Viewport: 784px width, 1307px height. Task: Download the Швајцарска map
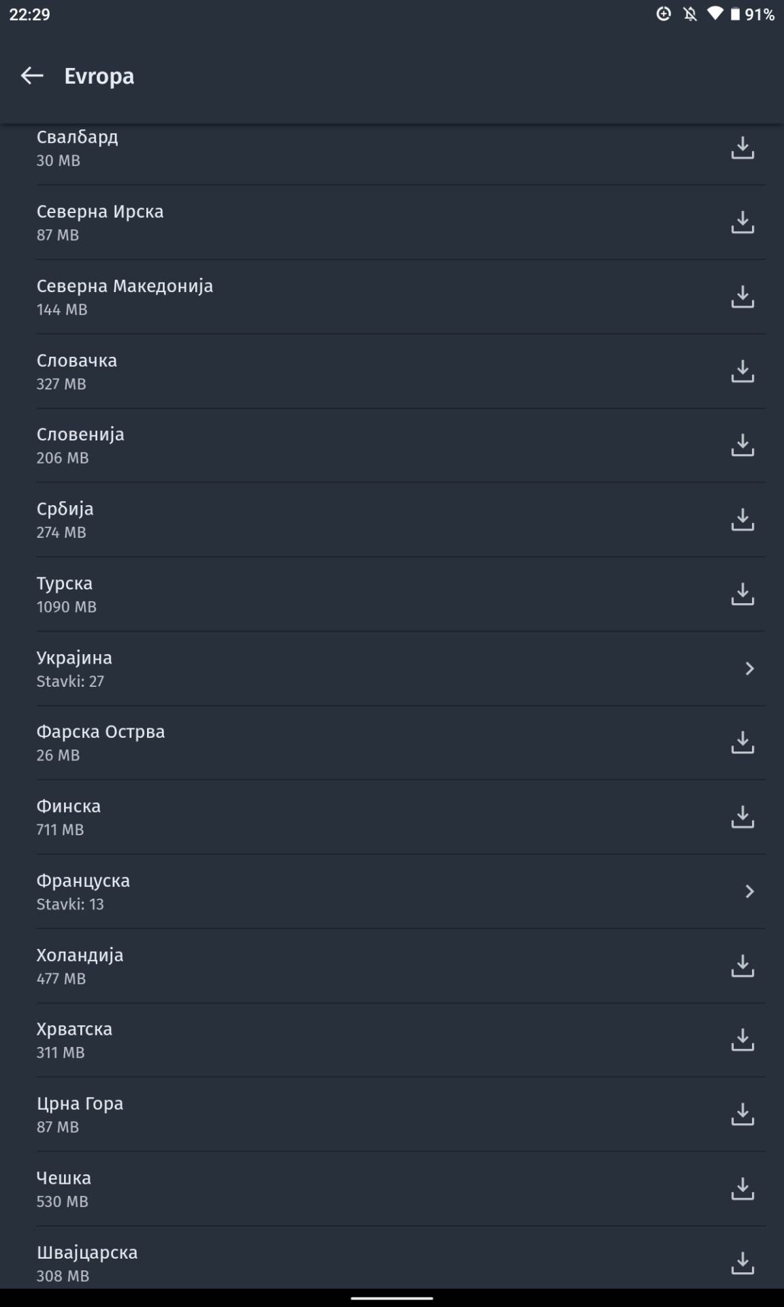[x=742, y=1263]
